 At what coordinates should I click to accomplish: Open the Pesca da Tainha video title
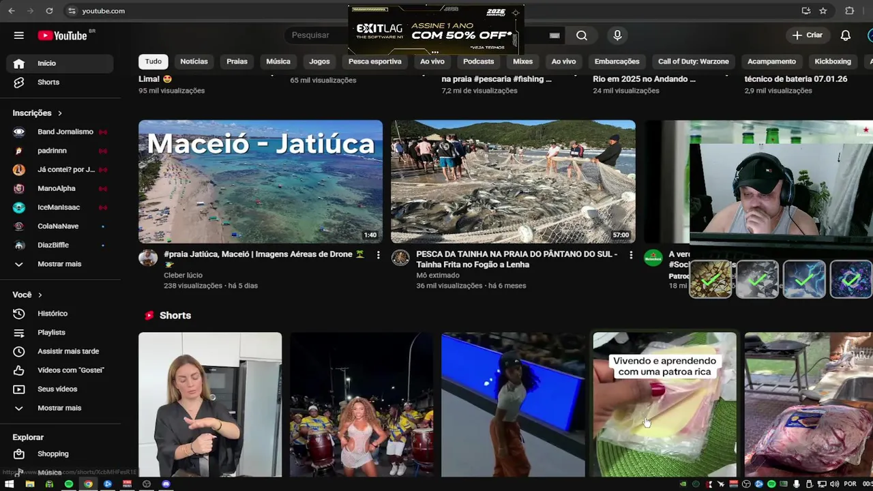(x=517, y=259)
